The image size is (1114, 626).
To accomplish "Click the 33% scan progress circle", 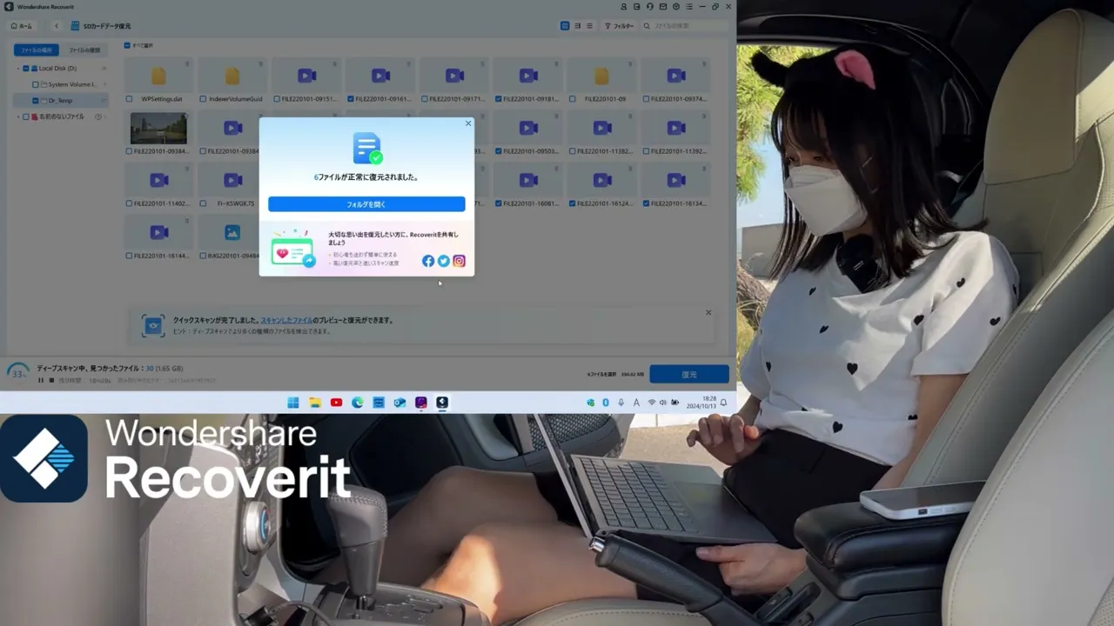I will 17,372.
